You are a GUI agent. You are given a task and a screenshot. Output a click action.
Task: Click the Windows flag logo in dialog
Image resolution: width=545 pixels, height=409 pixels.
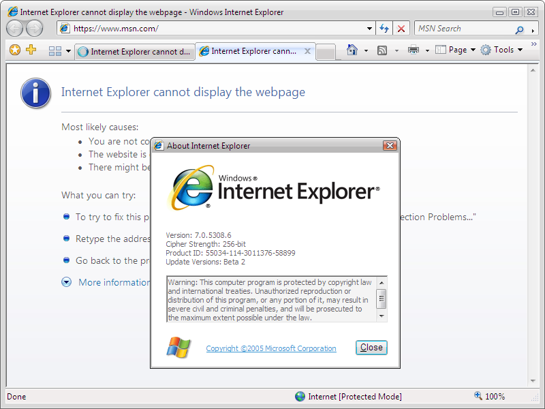pos(178,347)
